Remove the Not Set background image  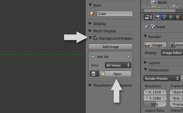[x=128, y=57]
